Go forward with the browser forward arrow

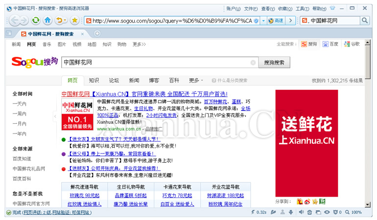point(24,21)
